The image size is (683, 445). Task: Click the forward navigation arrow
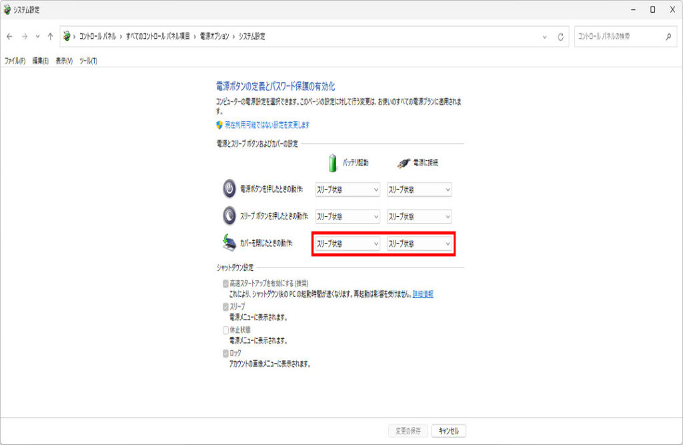coord(24,37)
